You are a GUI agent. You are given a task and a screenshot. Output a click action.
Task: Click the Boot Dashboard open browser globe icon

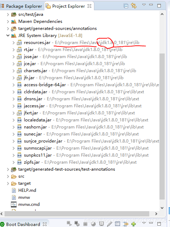93,224
